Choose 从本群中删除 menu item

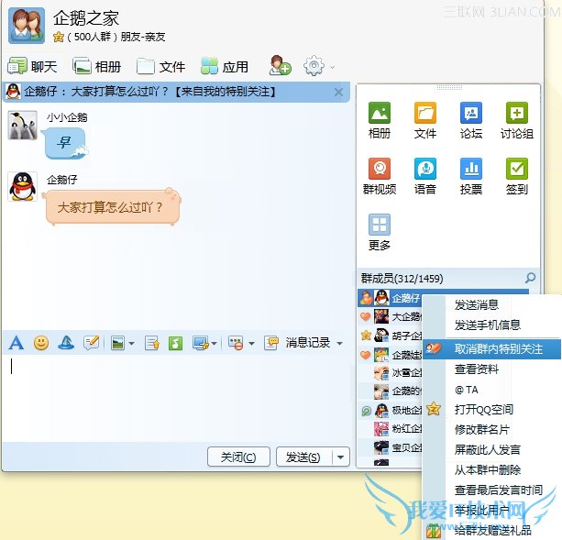coord(492,469)
